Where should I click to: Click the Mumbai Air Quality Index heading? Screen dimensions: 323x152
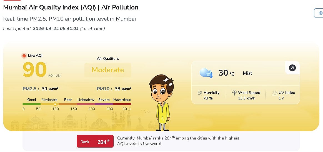coord(71,8)
